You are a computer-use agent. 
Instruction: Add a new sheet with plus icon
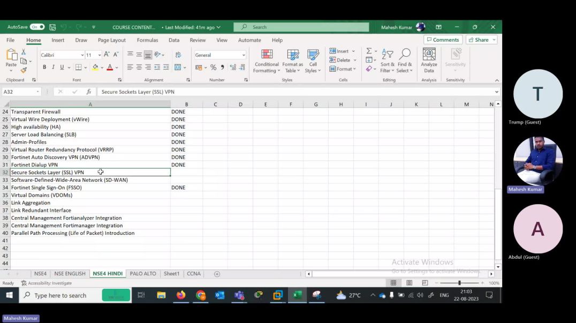217,274
